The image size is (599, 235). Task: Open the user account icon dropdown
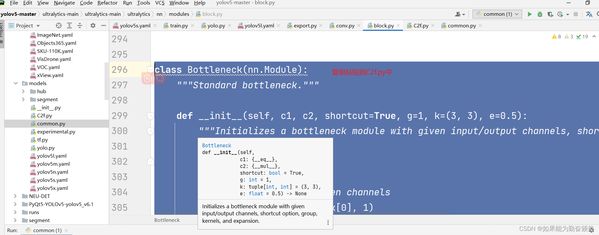[460, 14]
